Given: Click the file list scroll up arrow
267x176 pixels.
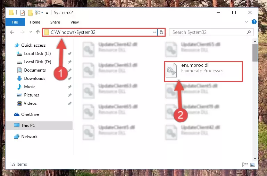Looking at the screenshot, I should click(255, 41).
